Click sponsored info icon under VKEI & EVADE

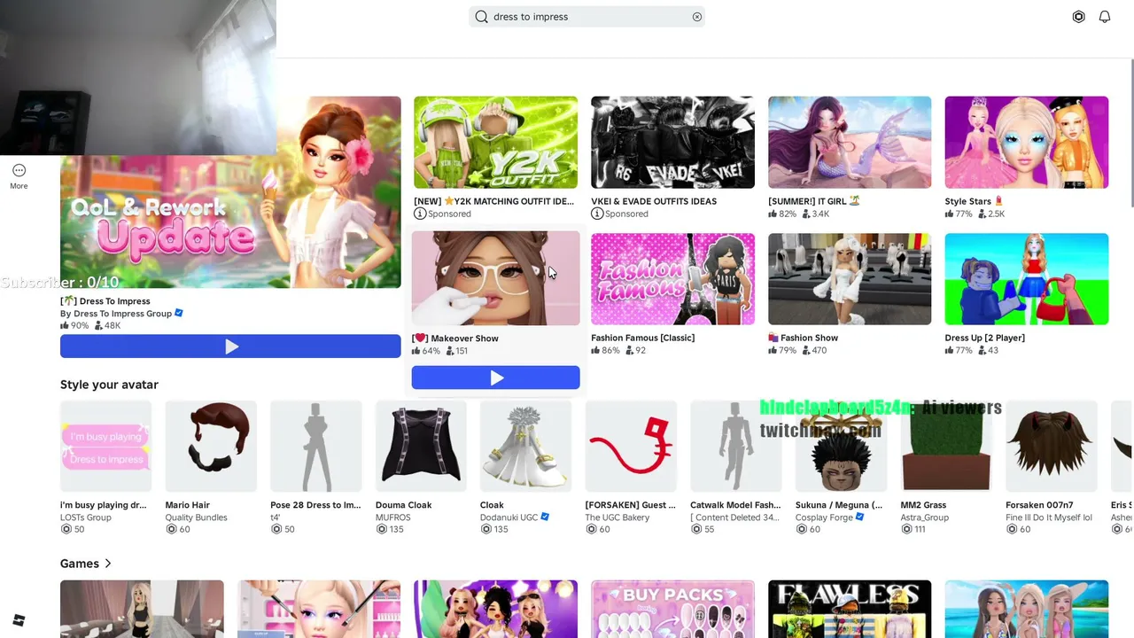(x=597, y=214)
